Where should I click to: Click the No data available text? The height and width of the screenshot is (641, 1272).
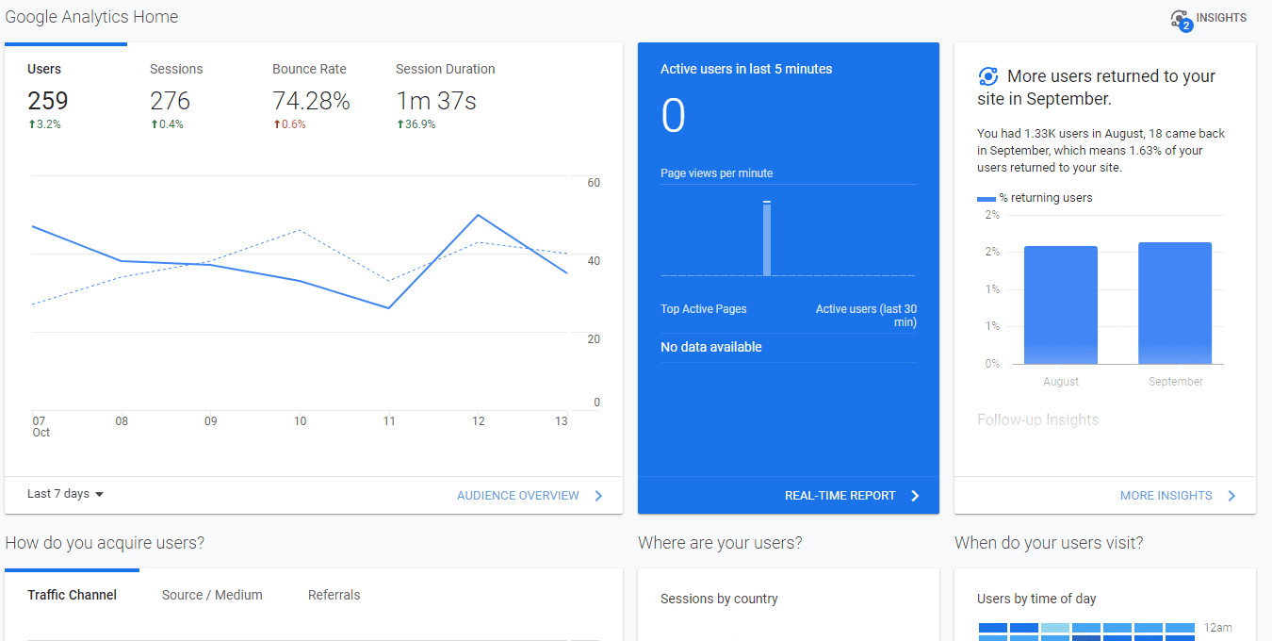(x=711, y=347)
